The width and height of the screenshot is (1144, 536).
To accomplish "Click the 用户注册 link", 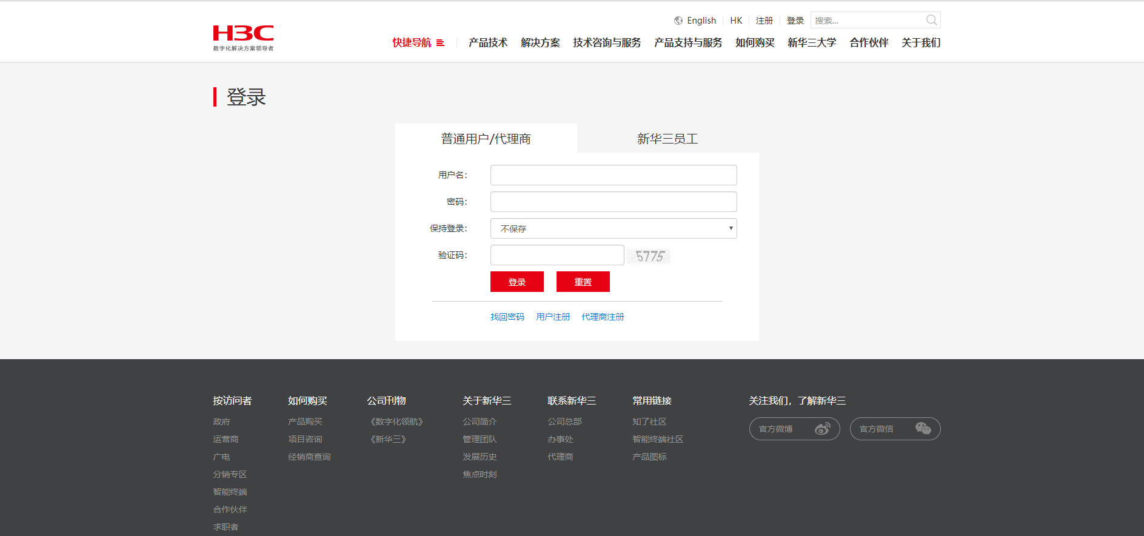I will point(553,317).
